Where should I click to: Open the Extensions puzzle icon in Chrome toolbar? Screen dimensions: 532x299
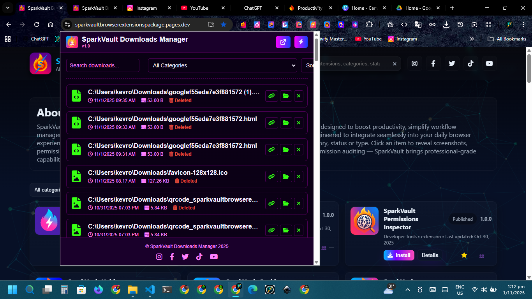(x=369, y=25)
